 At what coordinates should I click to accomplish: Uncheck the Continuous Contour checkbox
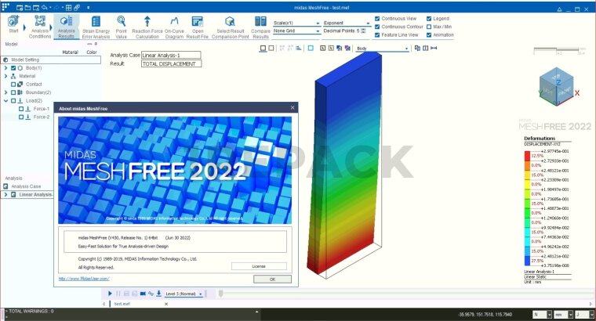pyautogui.click(x=379, y=26)
